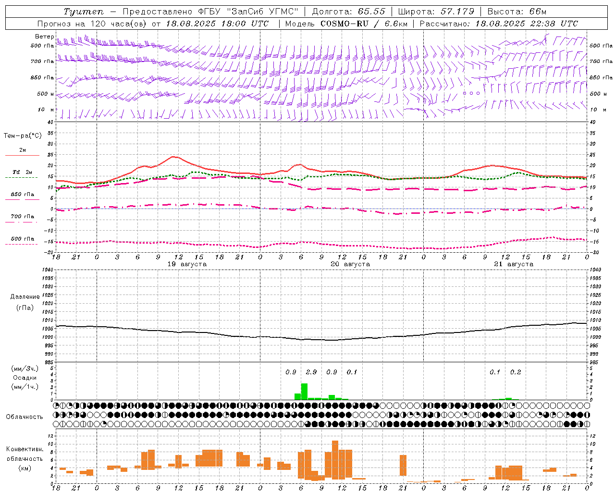Click the 'Предоставлено ФГБУ "ЗапСиб УГМС"' provider text
The height and width of the screenshot is (492, 615).
tap(210, 12)
